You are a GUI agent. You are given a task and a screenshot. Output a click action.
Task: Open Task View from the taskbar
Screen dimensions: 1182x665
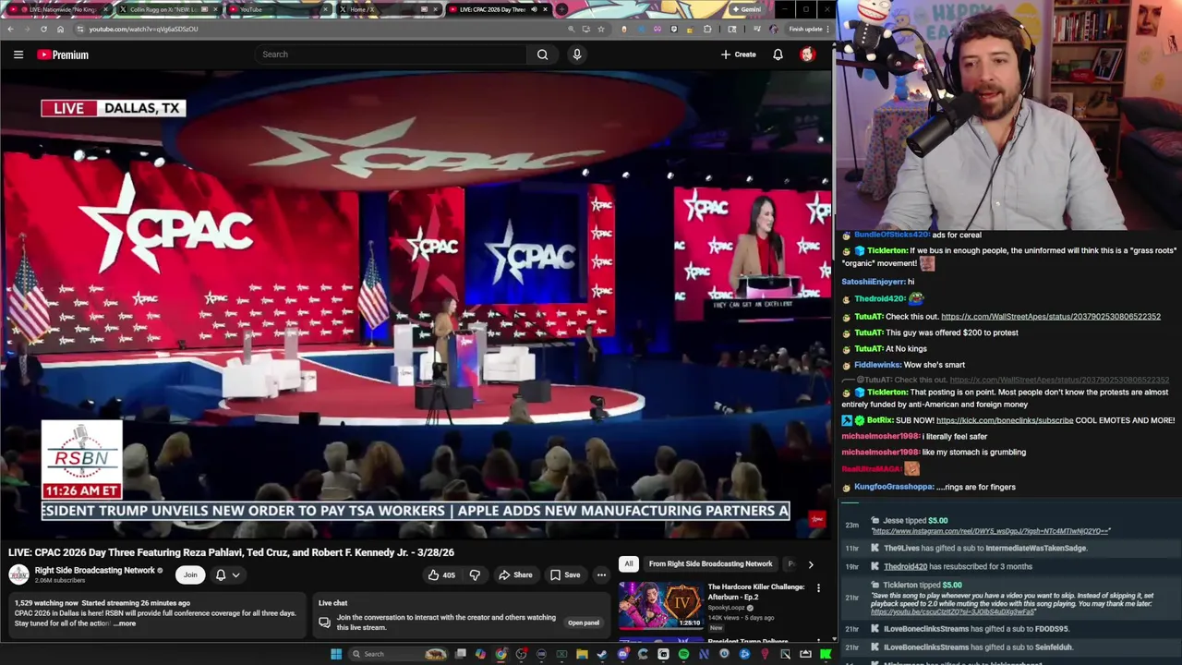pos(461,654)
